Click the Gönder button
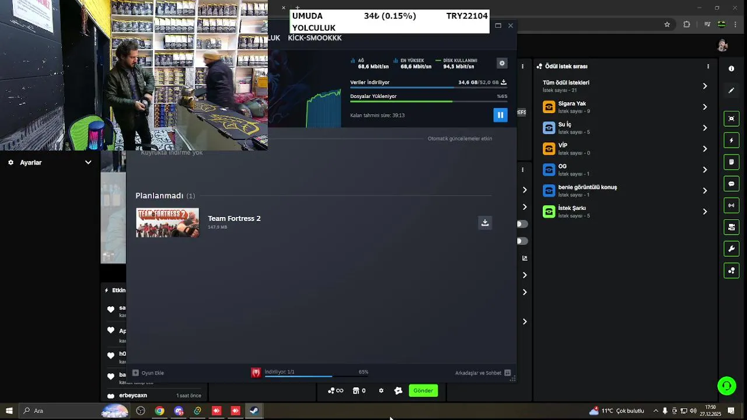The image size is (747, 420). (423, 391)
